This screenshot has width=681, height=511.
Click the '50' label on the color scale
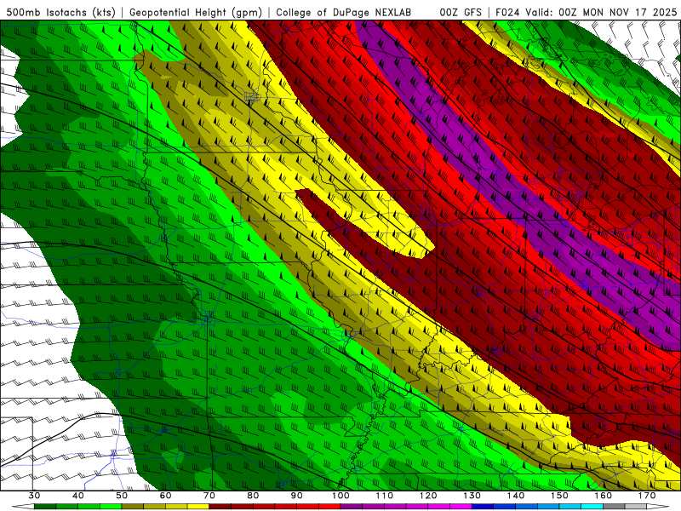(x=122, y=496)
